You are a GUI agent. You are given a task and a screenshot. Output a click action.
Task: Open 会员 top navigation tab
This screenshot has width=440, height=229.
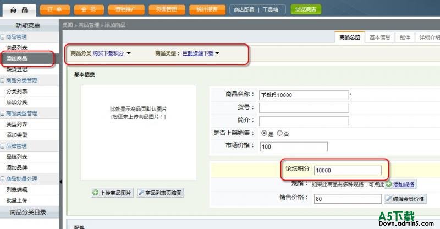point(89,9)
